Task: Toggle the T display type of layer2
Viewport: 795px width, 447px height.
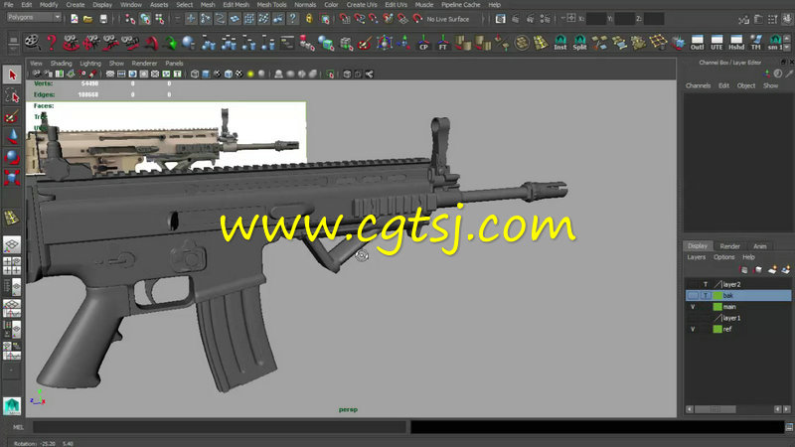Action: 706,284
